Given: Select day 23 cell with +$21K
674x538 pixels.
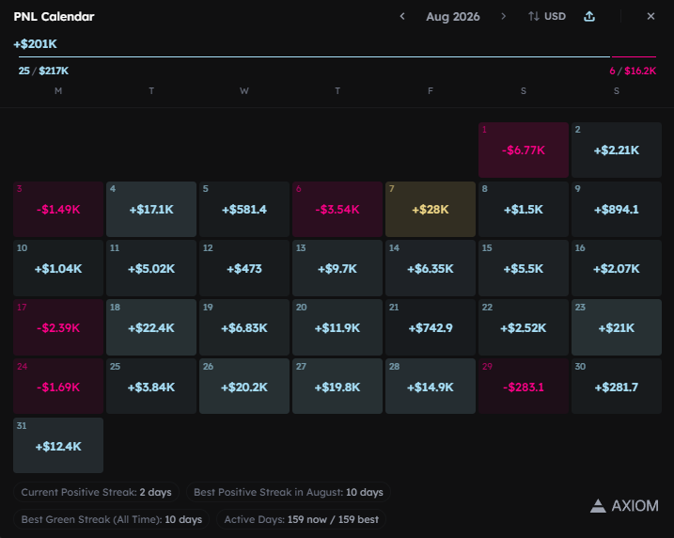Looking at the screenshot, I should click(617, 327).
